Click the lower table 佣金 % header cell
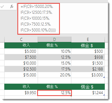Viewport: 112px width, 103px height. pyautogui.click(x=55, y=87)
